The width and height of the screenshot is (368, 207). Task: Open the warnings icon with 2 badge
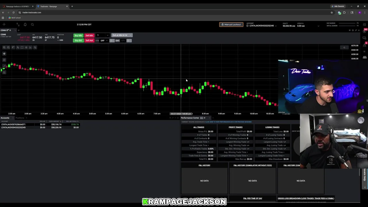click(365, 44)
